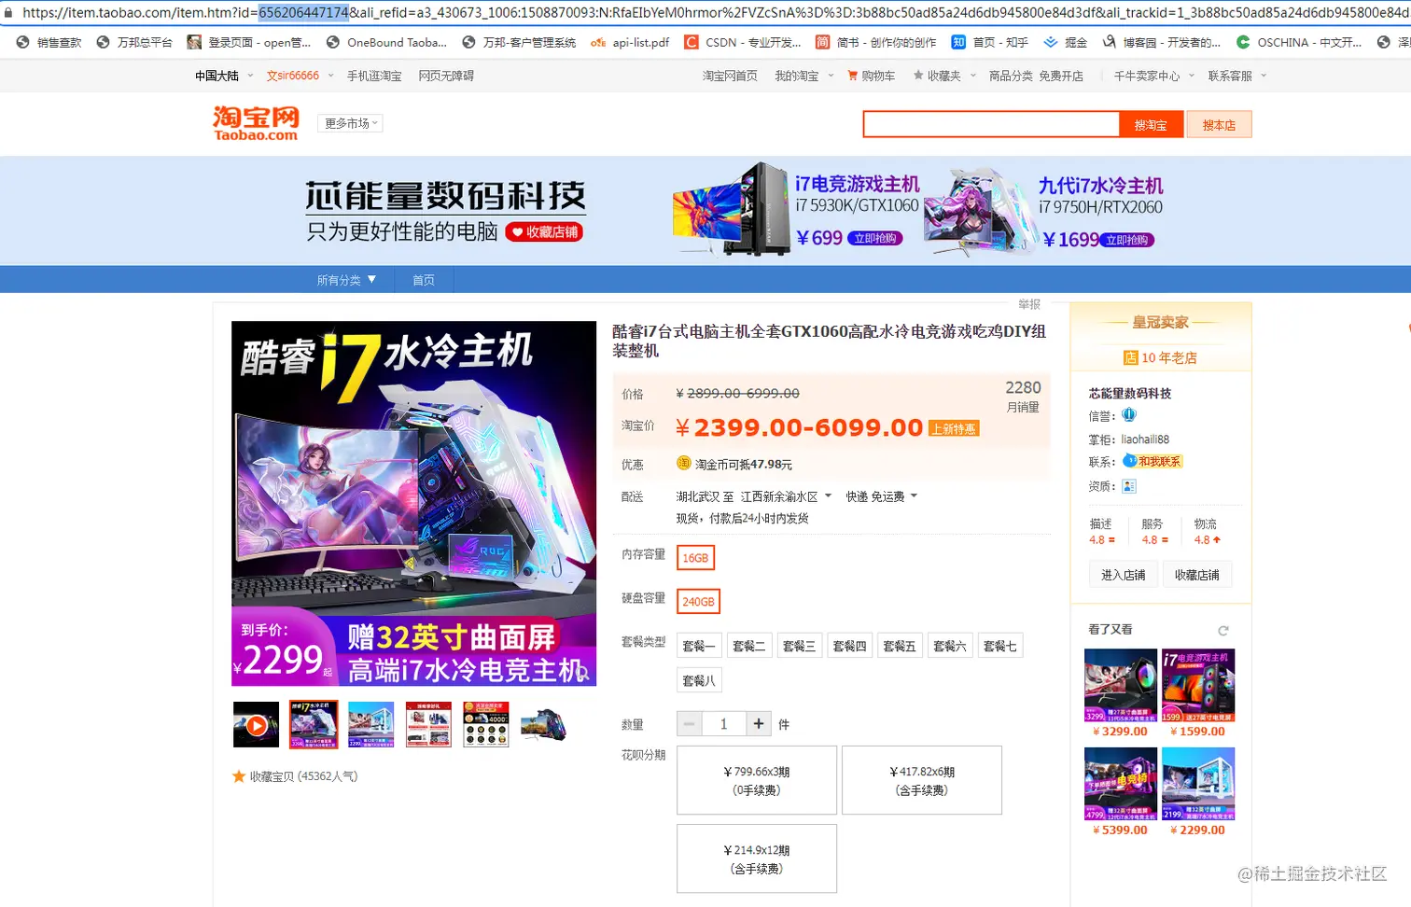Image resolution: width=1411 pixels, height=907 pixels.
Task: Select the 16GB memory option
Action: pos(695,558)
